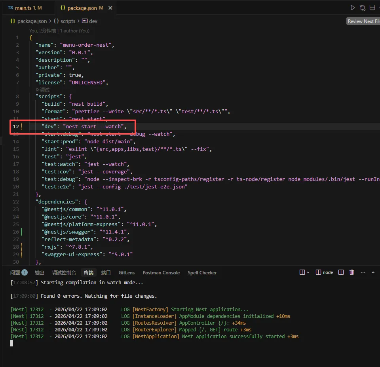Open the 输出 output panel tab
The width and height of the screenshot is (380, 367).
pos(40,272)
